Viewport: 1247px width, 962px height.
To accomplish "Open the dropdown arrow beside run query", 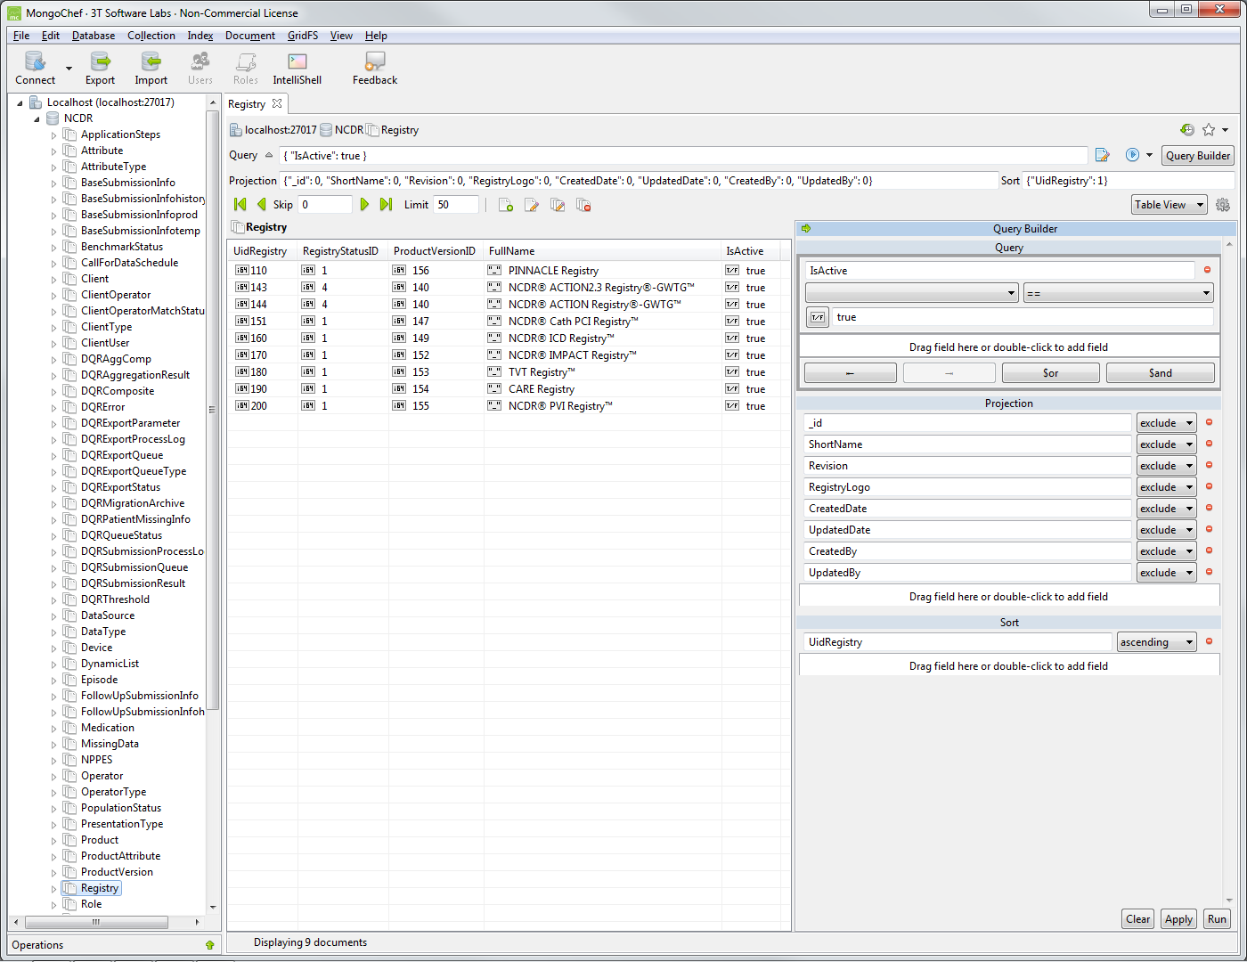I will click(1149, 155).
